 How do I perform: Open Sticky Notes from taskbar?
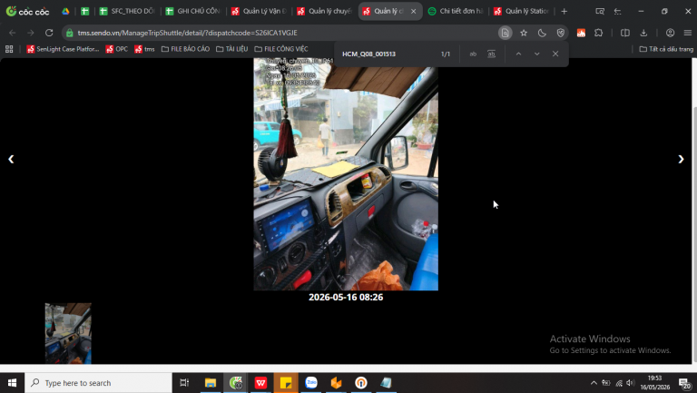(286, 383)
